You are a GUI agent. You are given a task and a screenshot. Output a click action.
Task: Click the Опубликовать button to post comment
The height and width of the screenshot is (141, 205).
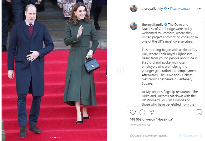(x=190, y=135)
